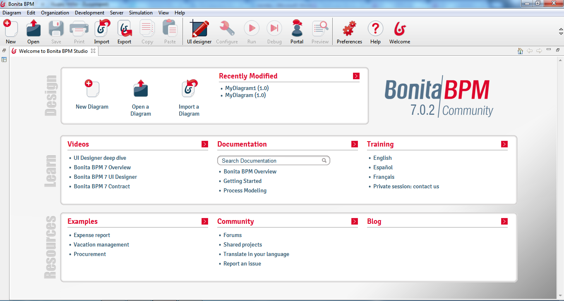The height and width of the screenshot is (301, 564).
Task: Click the Home icon in the welcome tab bar
Action: pos(521,51)
